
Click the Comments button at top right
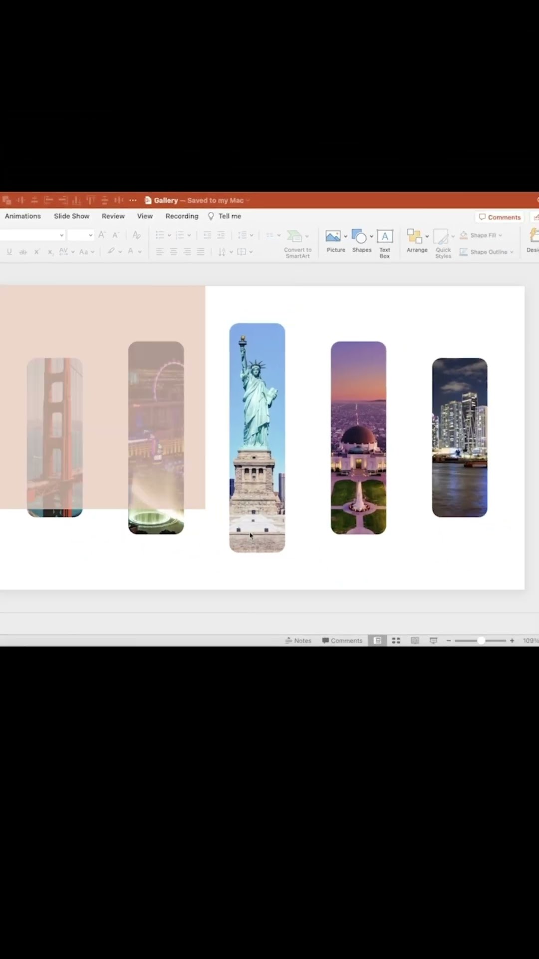click(500, 217)
